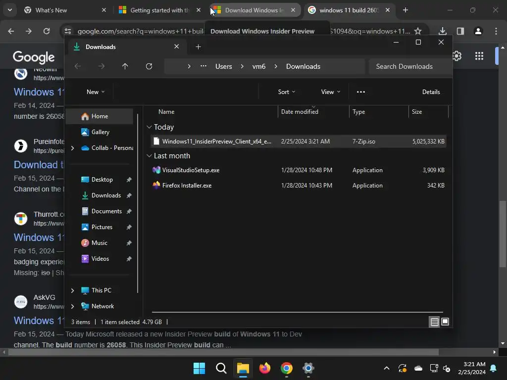Go up one folder in File Explorer
Screen dimensions: 507x380
pyautogui.click(x=125, y=66)
